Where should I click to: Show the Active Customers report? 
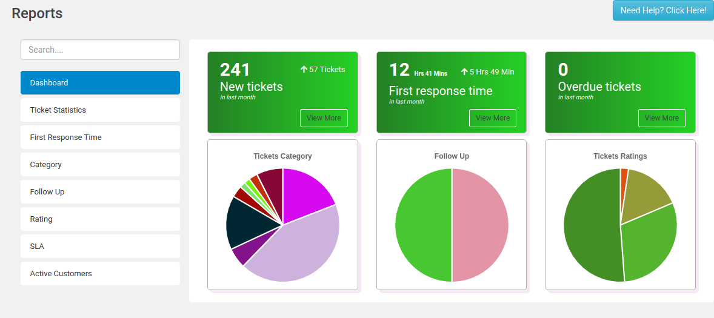point(100,274)
